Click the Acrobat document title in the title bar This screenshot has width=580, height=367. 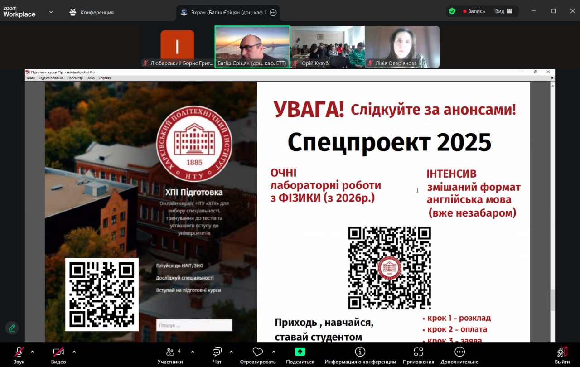point(63,72)
